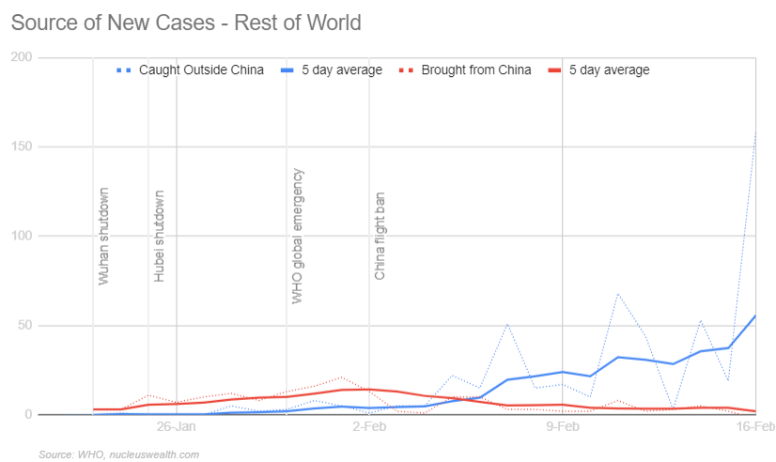Click the 2-Feb x-axis date label

tap(369, 427)
